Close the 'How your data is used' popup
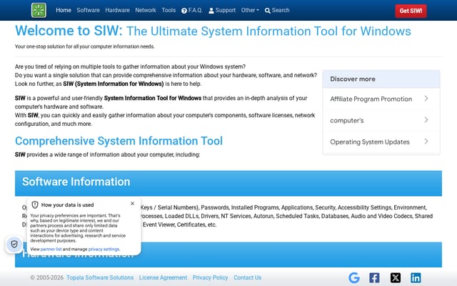This screenshot has height=286, width=457. click(x=132, y=203)
